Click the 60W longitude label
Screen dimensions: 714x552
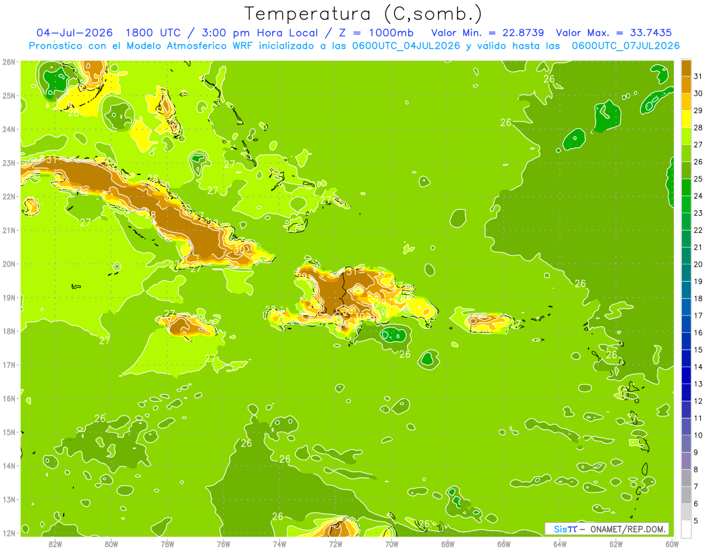(672, 543)
